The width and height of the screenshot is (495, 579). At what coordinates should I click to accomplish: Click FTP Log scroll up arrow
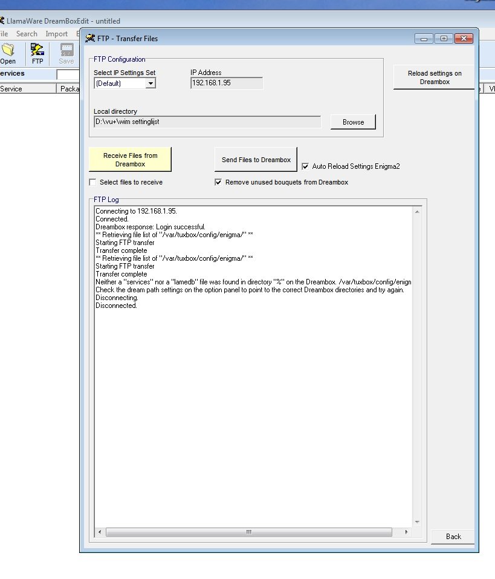click(417, 212)
